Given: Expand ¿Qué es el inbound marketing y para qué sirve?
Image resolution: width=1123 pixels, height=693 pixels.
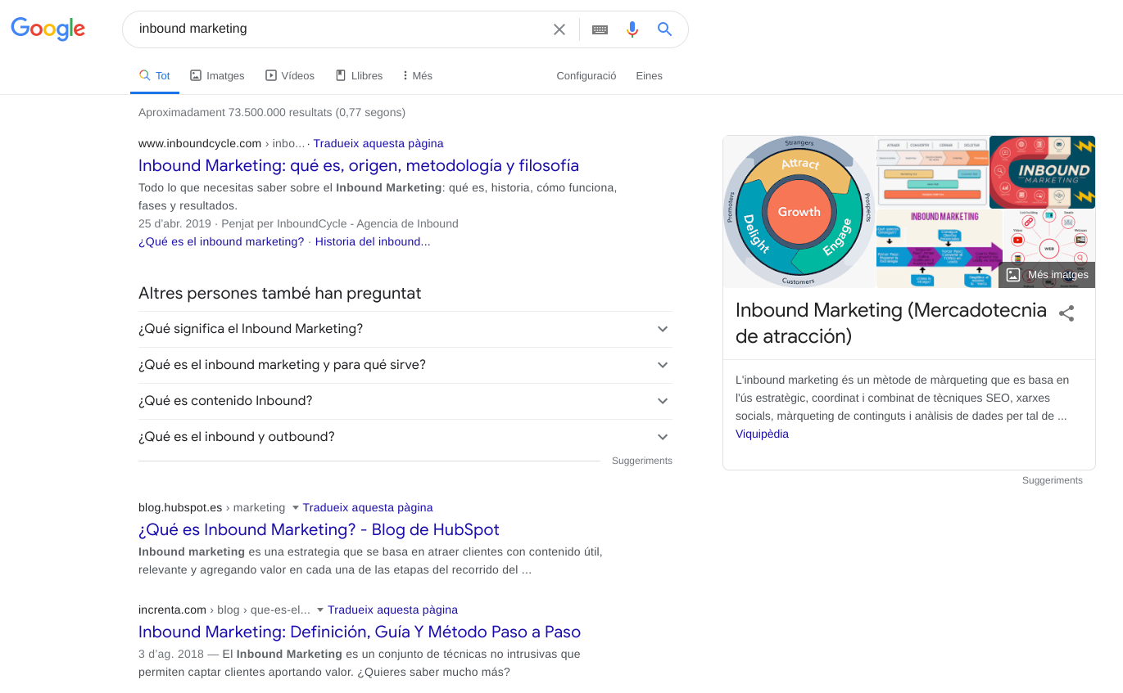Looking at the screenshot, I should [405, 365].
